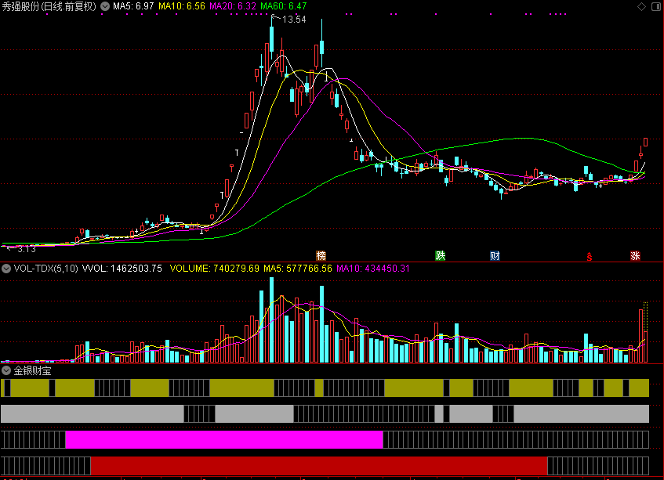
Task: Click the 3.13 low price label
Action: point(26,249)
